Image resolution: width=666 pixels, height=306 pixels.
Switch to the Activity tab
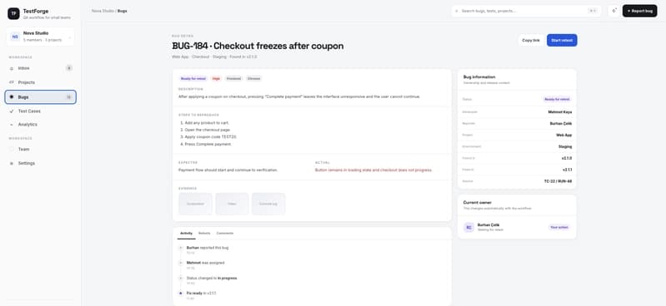click(186, 233)
